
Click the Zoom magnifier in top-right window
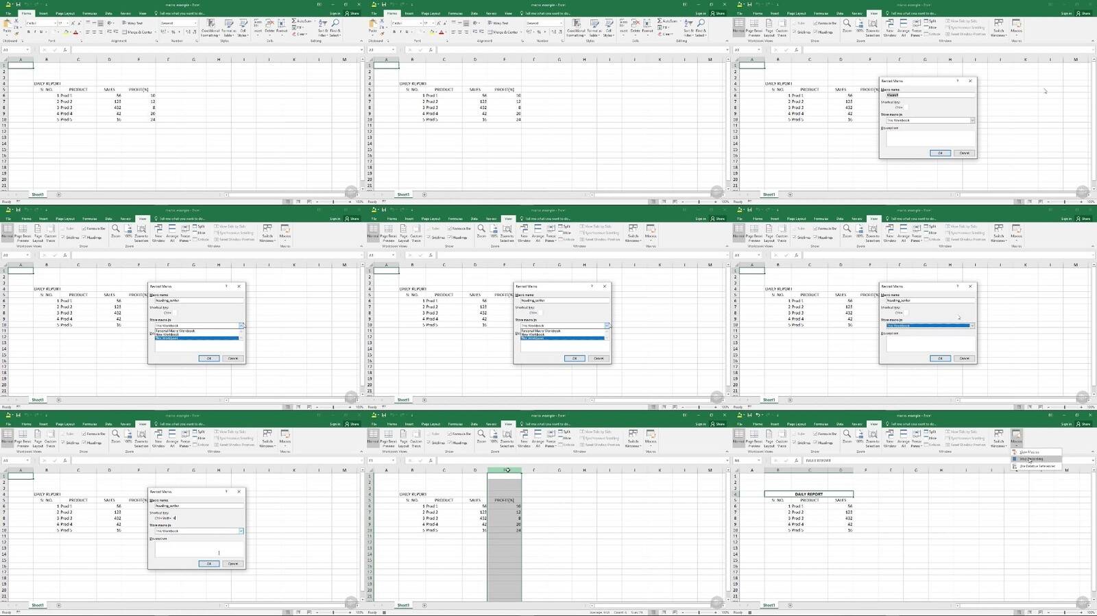[847, 25]
